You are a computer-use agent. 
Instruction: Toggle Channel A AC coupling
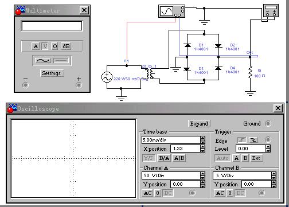click(148, 193)
